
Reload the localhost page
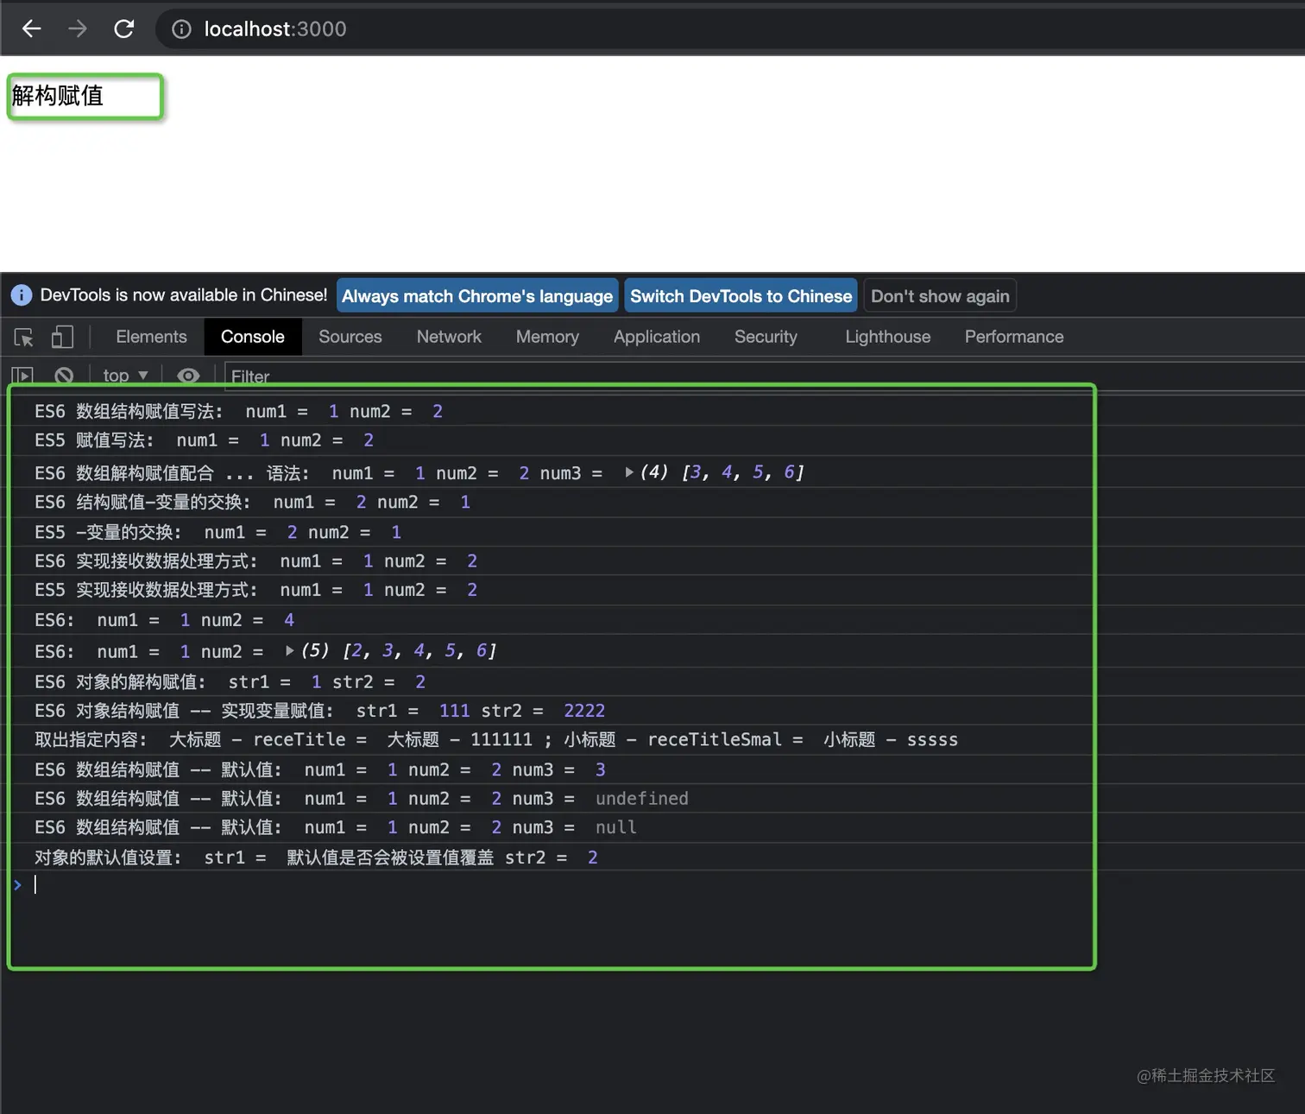pos(124,28)
